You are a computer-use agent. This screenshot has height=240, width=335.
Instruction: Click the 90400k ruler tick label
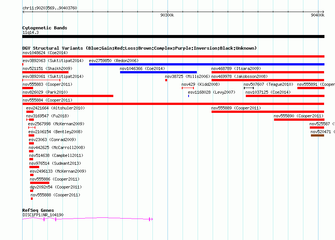[x=318, y=15]
